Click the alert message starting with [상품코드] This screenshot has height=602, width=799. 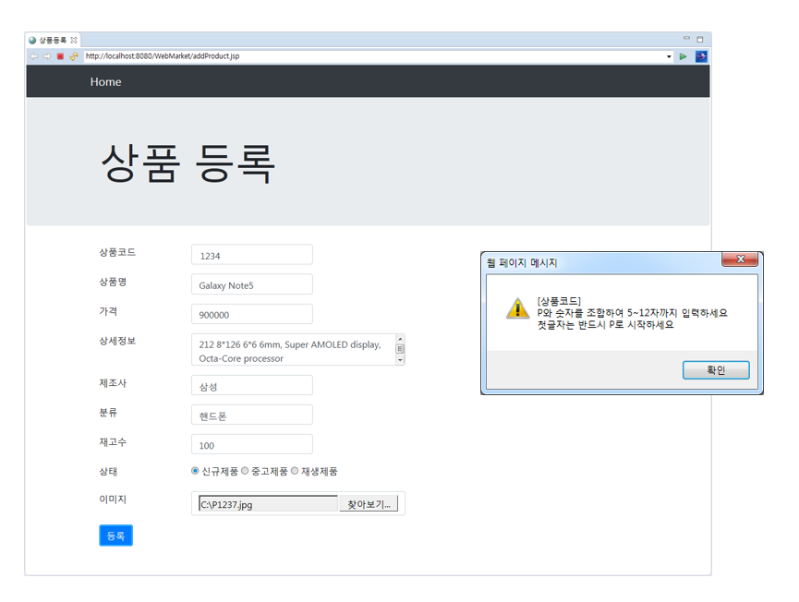point(632,313)
